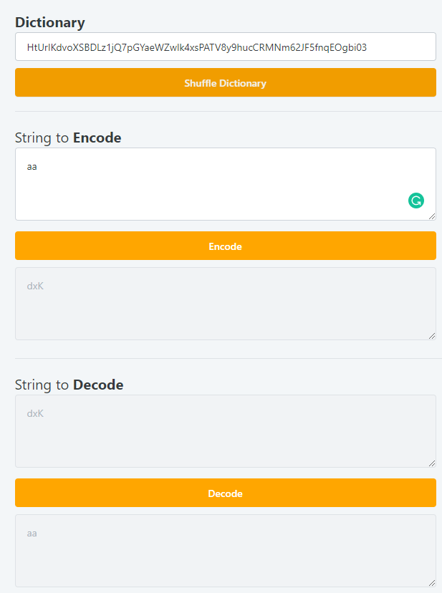Image resolution: width=442 pixels, height=593 pixels.
Task: Click divider line below Shuffle Dictionary button
Action: 229,112
